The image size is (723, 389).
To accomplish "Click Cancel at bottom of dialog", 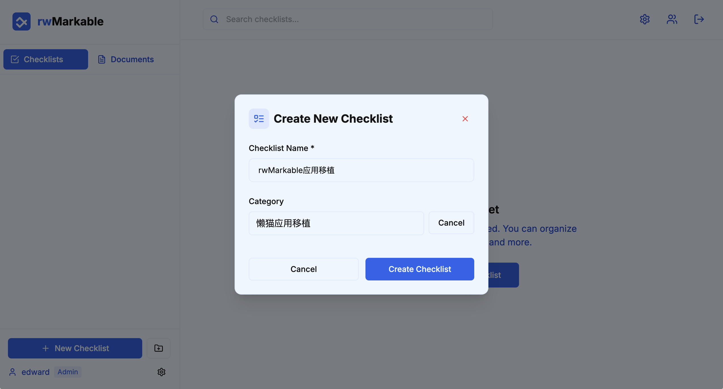I will tap(303, 269).
